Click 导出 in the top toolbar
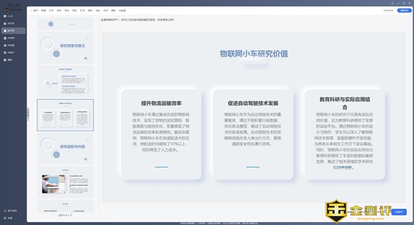414x225 pixels. 67,11
